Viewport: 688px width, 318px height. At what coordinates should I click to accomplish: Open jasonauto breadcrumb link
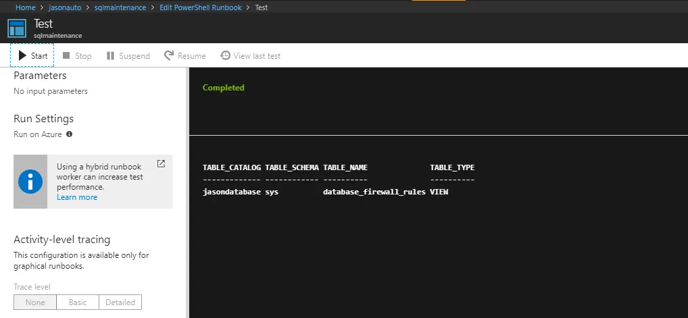coord(64,7)
